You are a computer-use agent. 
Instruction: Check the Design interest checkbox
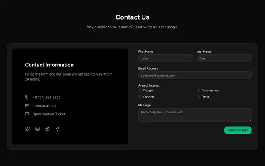(140, 90)
